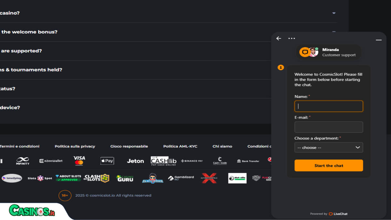Image resolution: width=391 pixels, height=220 pixels.
Task: Expand the FAQ question ending 'device?'
Action: pos(135,108)
